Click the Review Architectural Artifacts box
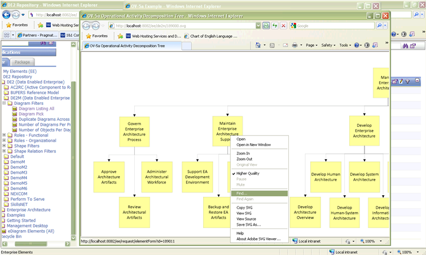426x255 pixels. tap(134, 212)
